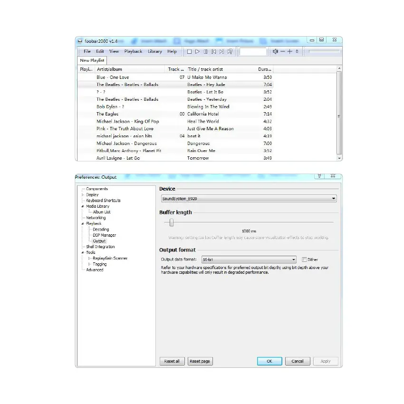Viewport: 404px width, 404px height.
Task: Select Shell Integration in the preferences tree
Action: [x=100, y=247]
